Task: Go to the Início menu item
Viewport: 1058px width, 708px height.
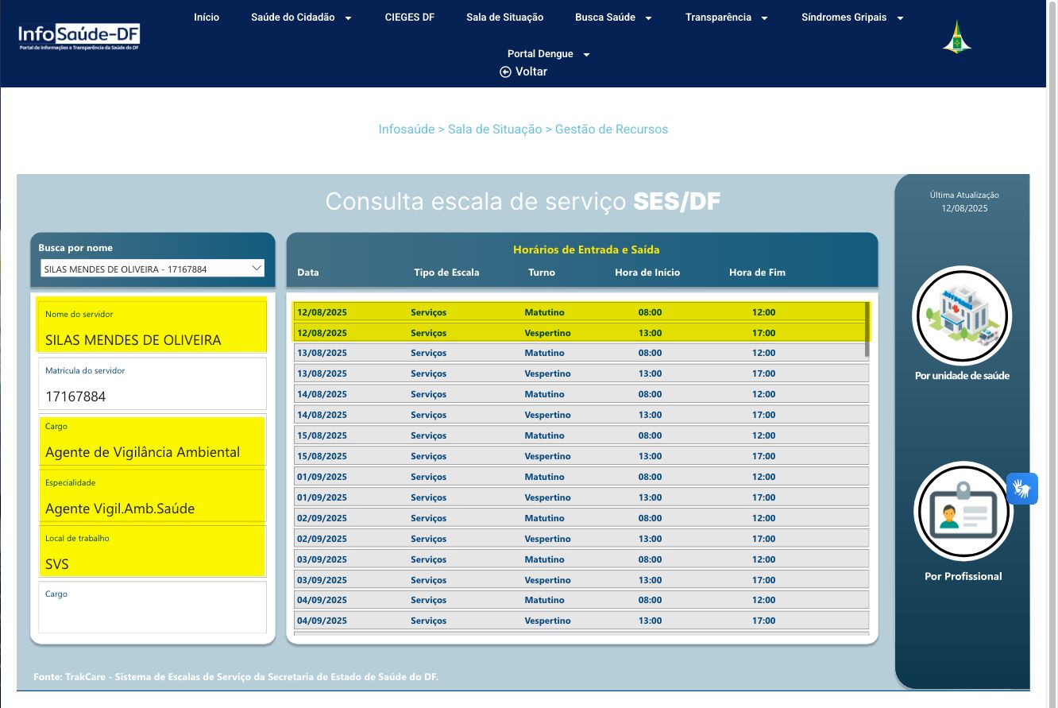Action: pos(207,17)
